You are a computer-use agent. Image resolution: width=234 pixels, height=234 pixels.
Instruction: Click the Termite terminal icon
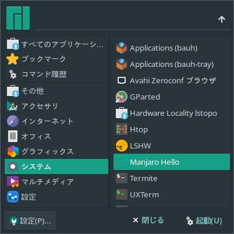pos(122,178)
